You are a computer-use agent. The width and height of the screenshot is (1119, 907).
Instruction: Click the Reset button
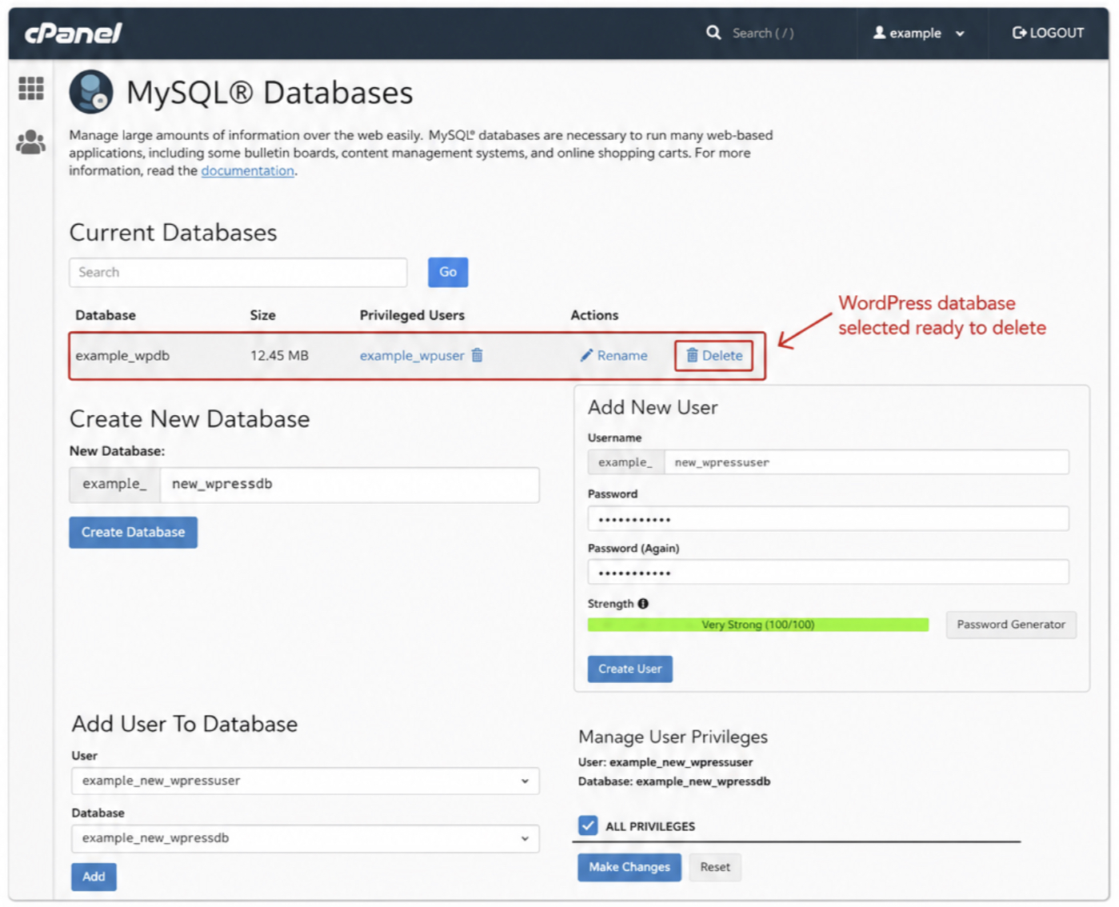coord(715,867)
